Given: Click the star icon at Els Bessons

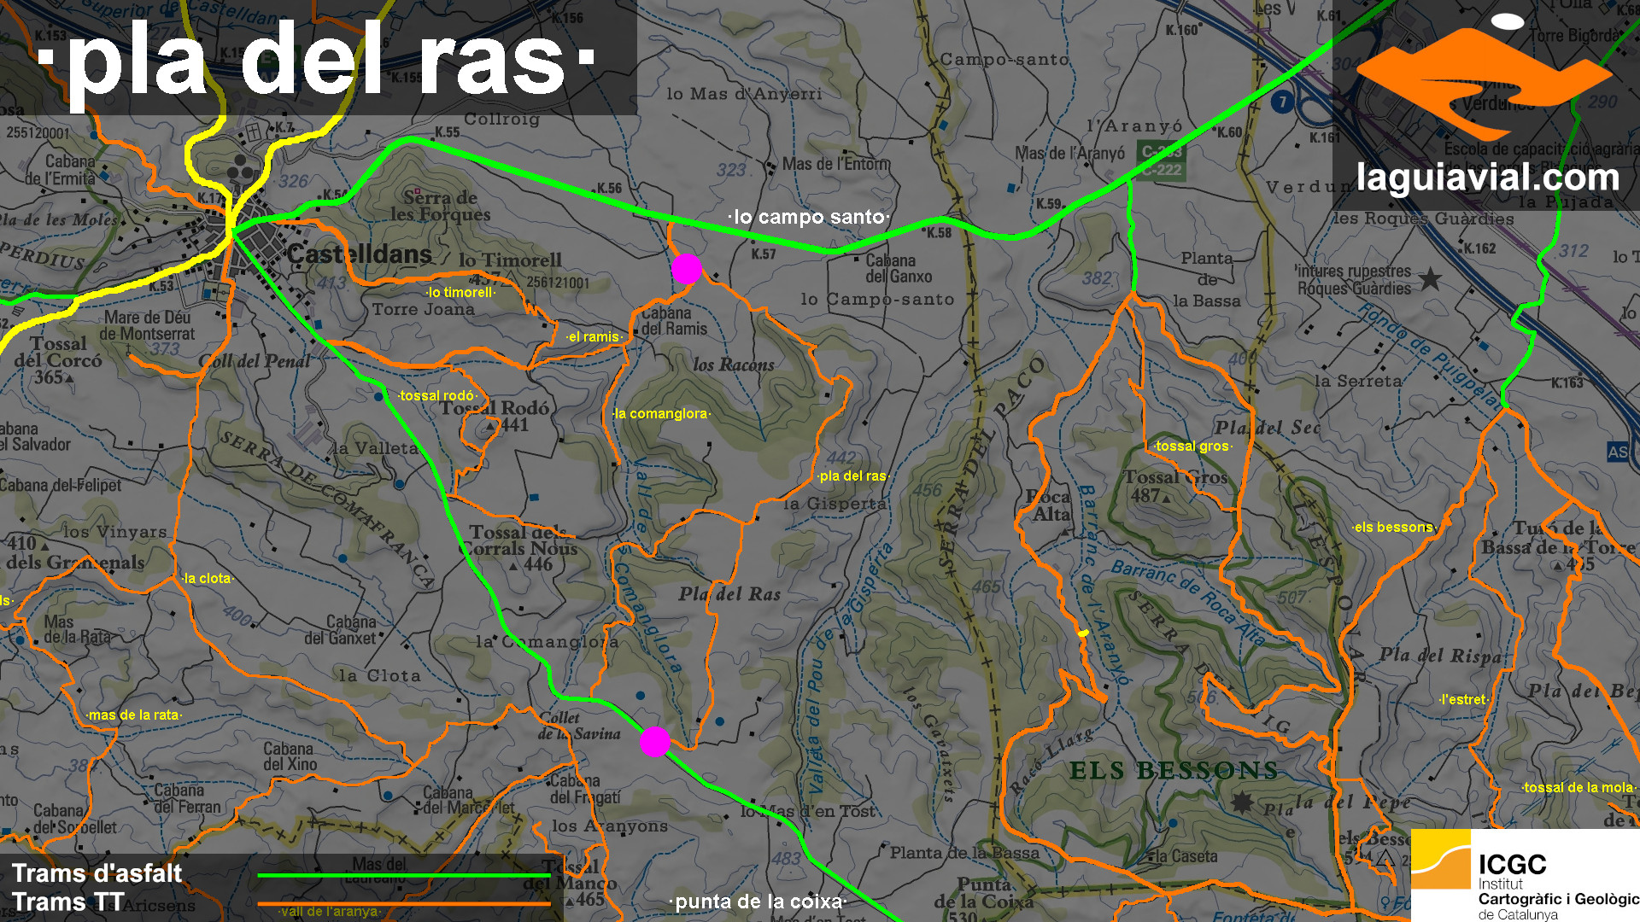Looking at the screenshot, I should pos(1242,802).
